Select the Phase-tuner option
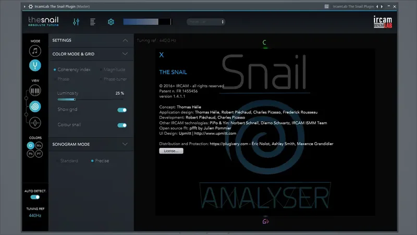The width and height of the screenshot is (417, 235). click(x=113, y=79)
